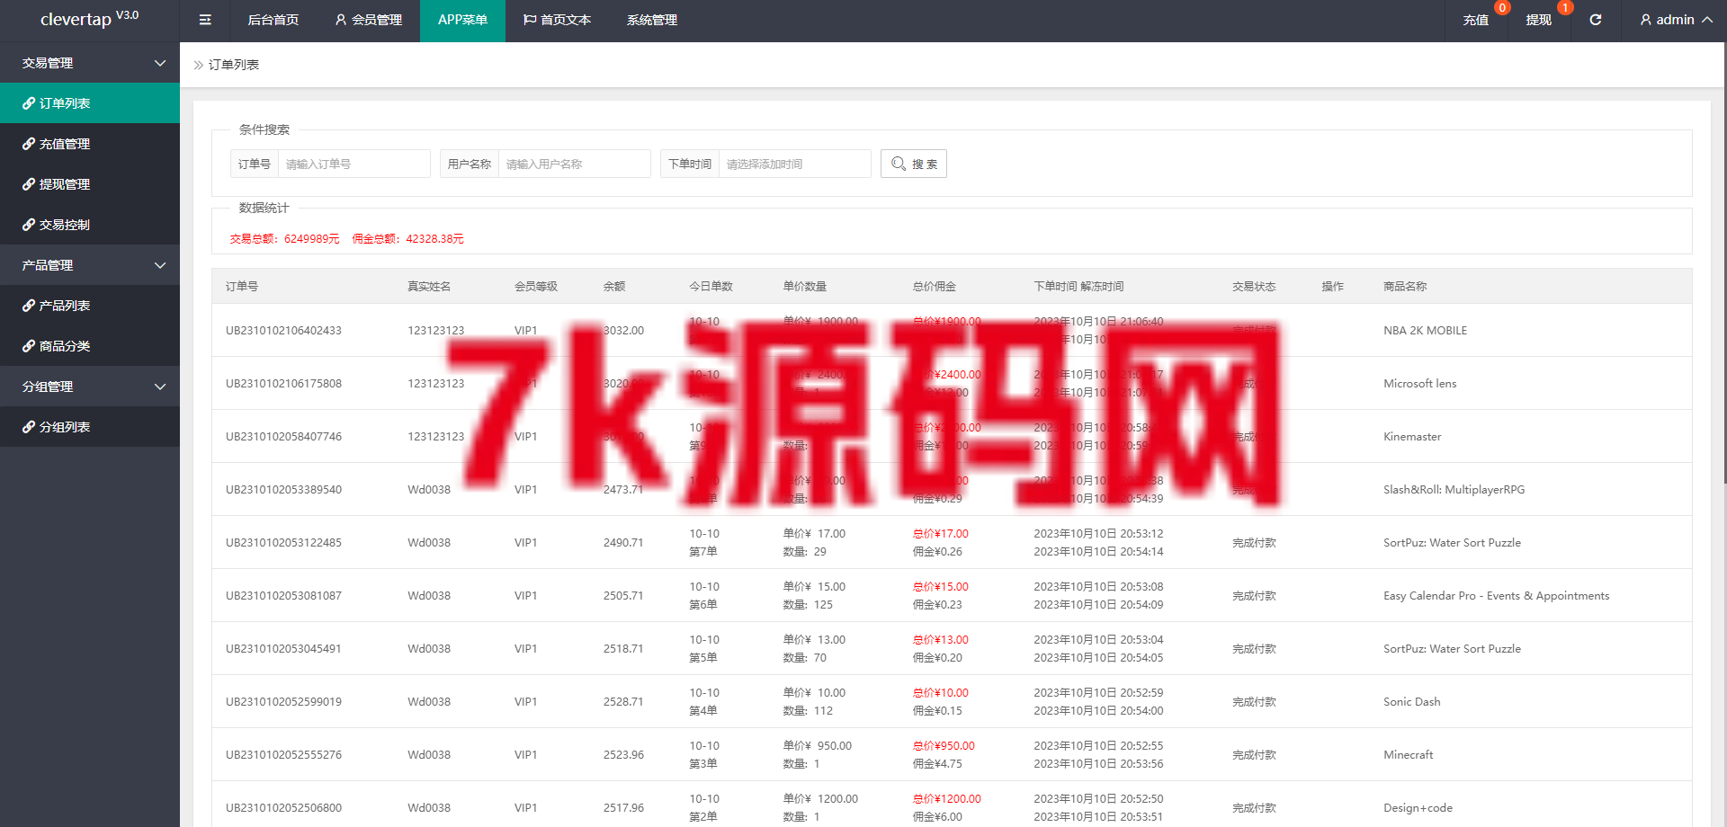Viewport: 1727px width, 827px height.
Task: Click the breadcrumb double-arrow icon
Action: [x=199, y=65]
